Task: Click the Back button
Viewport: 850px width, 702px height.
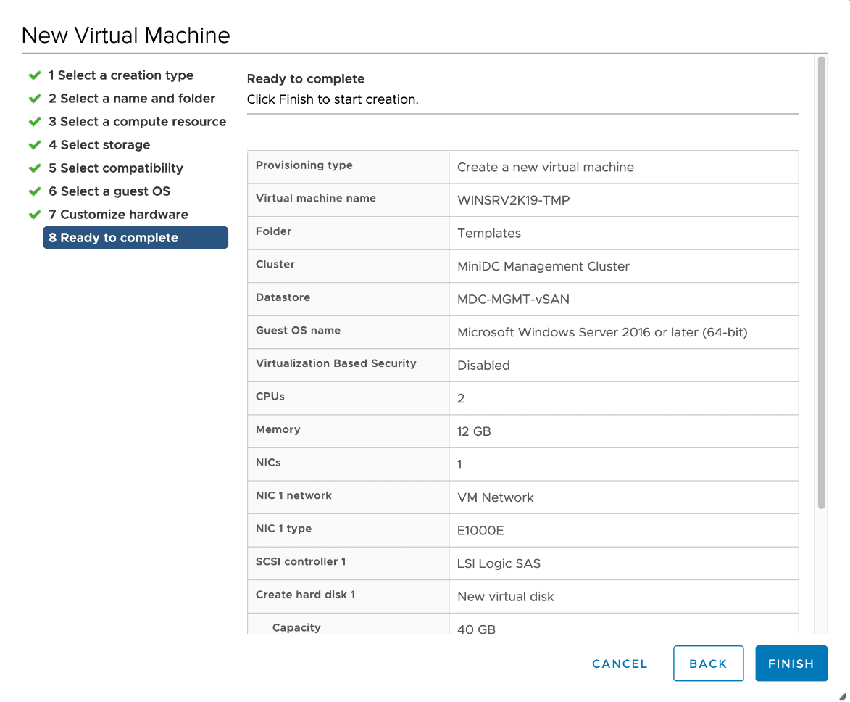Action: (x=708, y=664)
